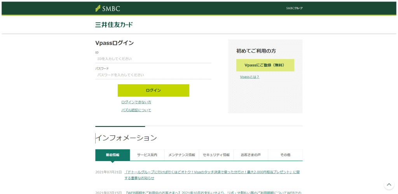Click the 初めてご利用の方 heading
The height and width of the screenshot is (194, 398).
point(256,51)
